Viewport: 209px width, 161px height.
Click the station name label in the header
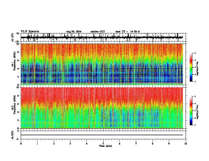98,32
